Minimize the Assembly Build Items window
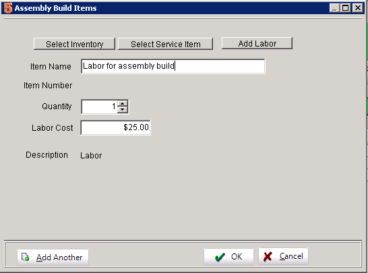The image size is (368, 273). coord(334,8)
